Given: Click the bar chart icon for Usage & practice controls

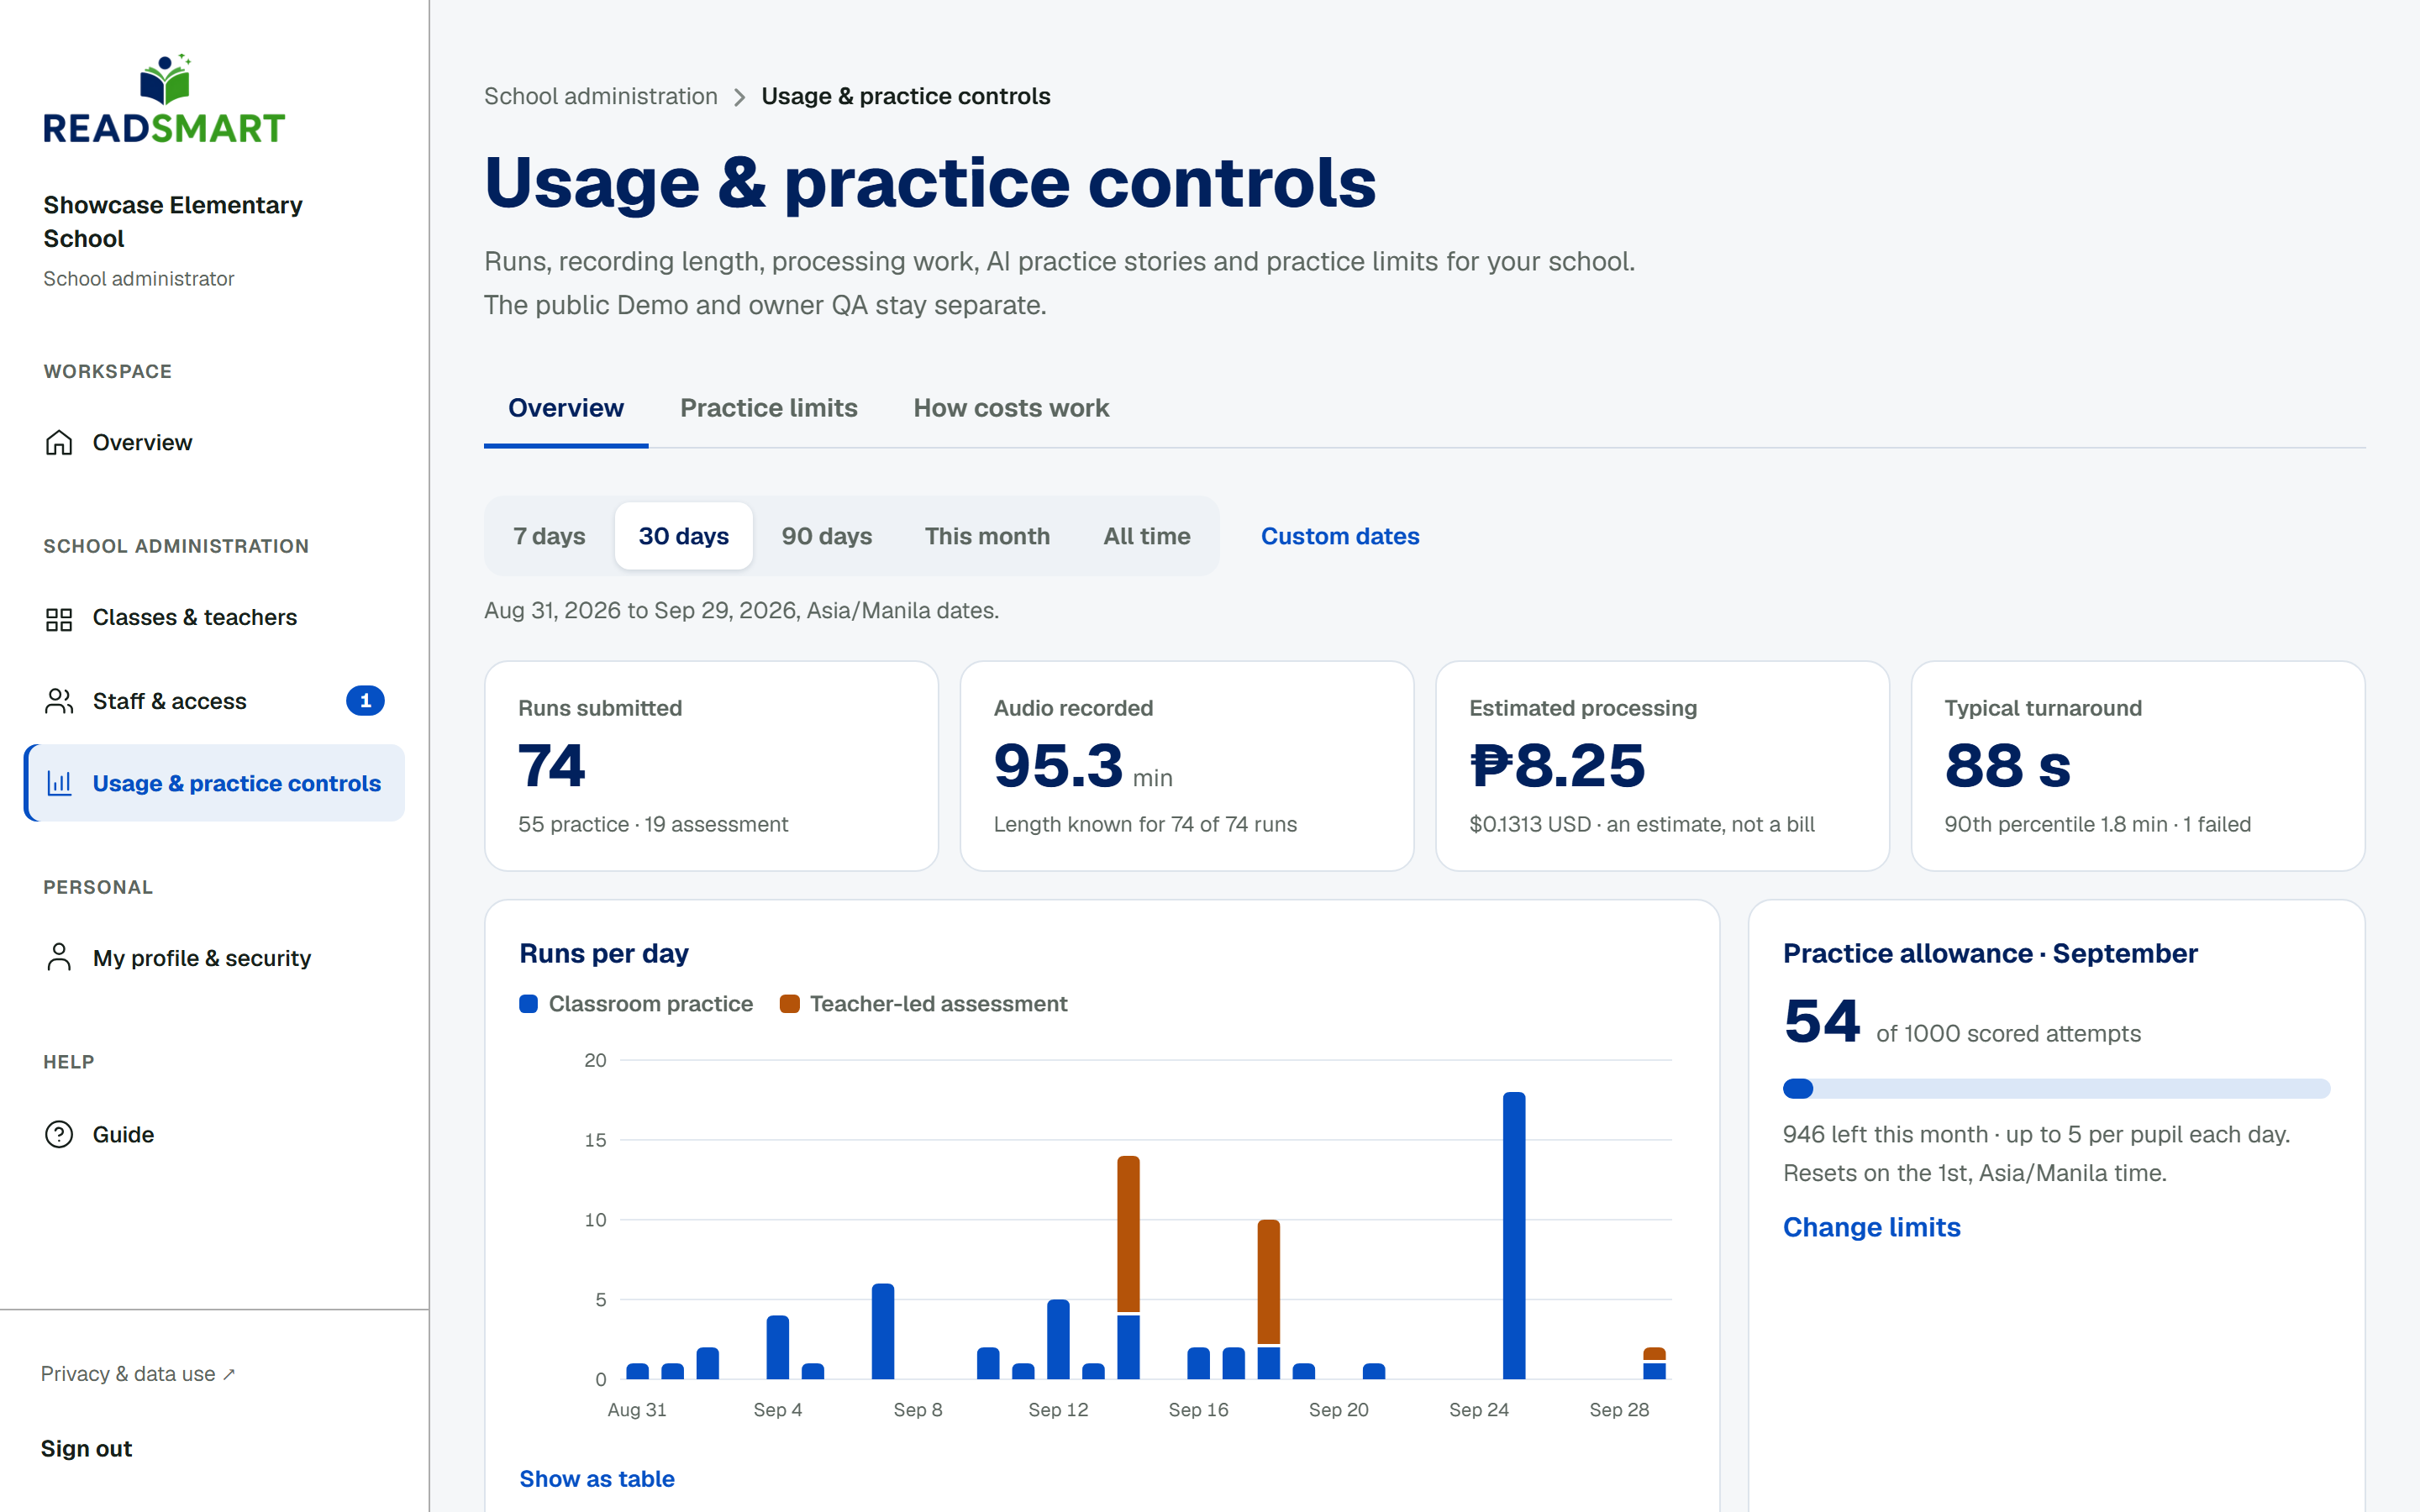Looking at the screenshot, I should (x=59, y=783).
